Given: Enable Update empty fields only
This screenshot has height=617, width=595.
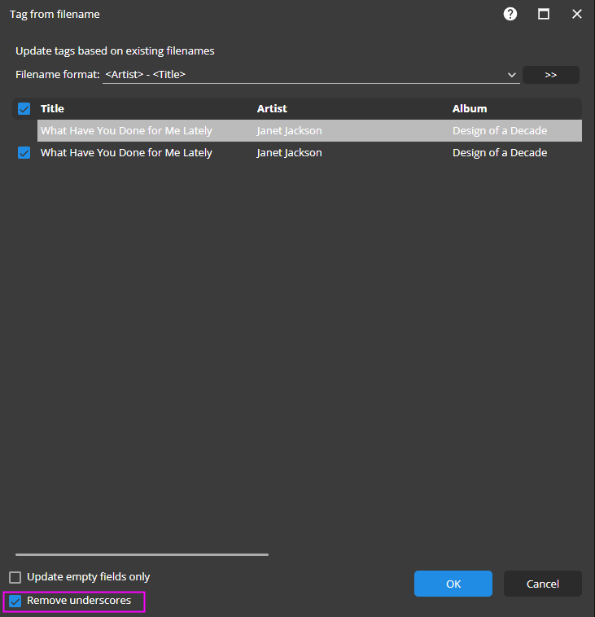Looking at the screenshot, I should (x=15, y=577).
